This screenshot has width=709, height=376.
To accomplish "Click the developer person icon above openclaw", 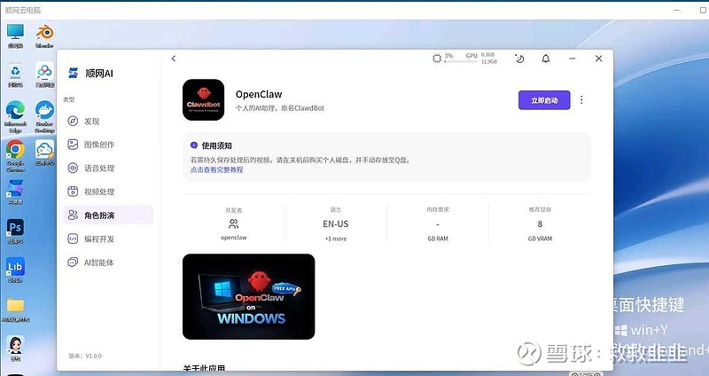I will (x=234, y=223).
